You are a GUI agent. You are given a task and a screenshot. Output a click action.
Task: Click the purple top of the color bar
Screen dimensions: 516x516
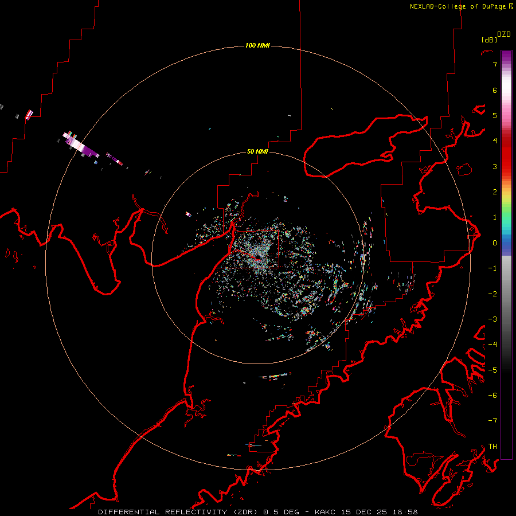tap(506, 57)
